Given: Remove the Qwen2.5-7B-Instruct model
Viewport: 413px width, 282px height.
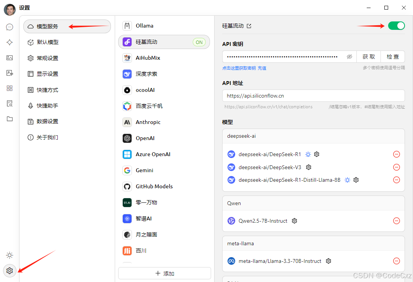Looking at the screenshot, I should click(397, 221).
